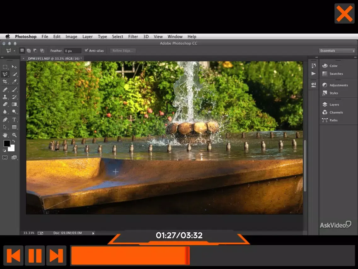Select the Pen tool
Screen dimensions: 358x269
(5, 119)
